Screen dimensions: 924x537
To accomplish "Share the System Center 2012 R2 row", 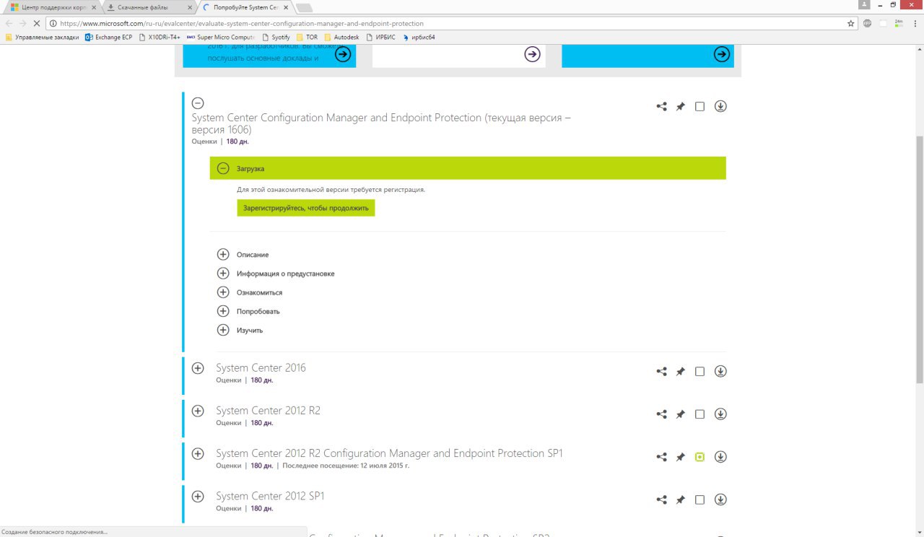I will (661, 414).
